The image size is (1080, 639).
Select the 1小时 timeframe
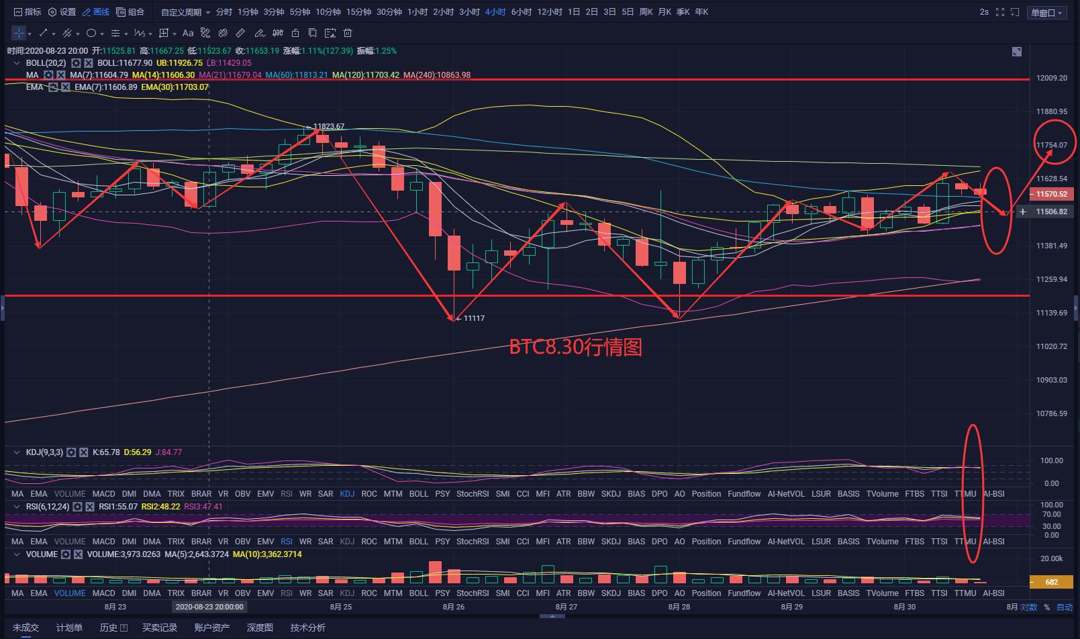coord(417,12)
